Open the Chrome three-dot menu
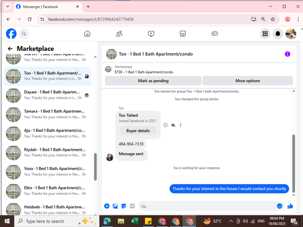 298,19
